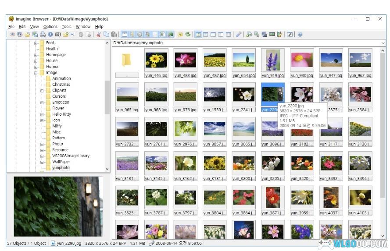390x251 pixels.
Task: Click the wrench options icon
Action: [x=239, y=34]
